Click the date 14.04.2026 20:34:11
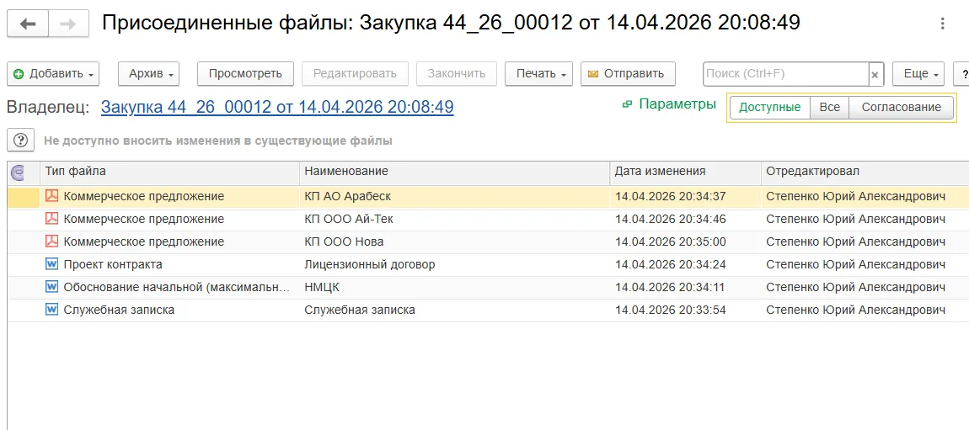 point(671,288)
